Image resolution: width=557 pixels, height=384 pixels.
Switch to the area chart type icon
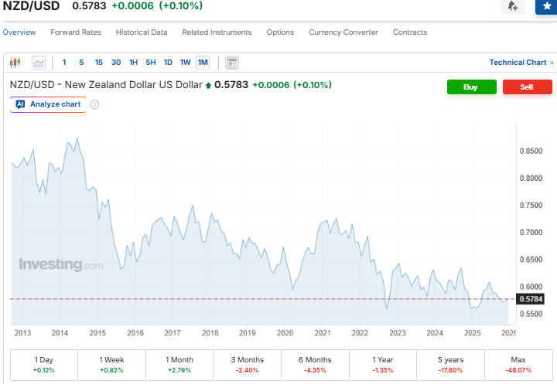point(39,63)
